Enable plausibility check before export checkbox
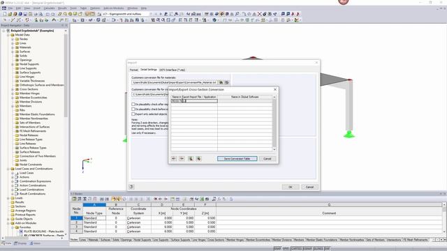The image size is (447, 251). (x=133, y=109)
